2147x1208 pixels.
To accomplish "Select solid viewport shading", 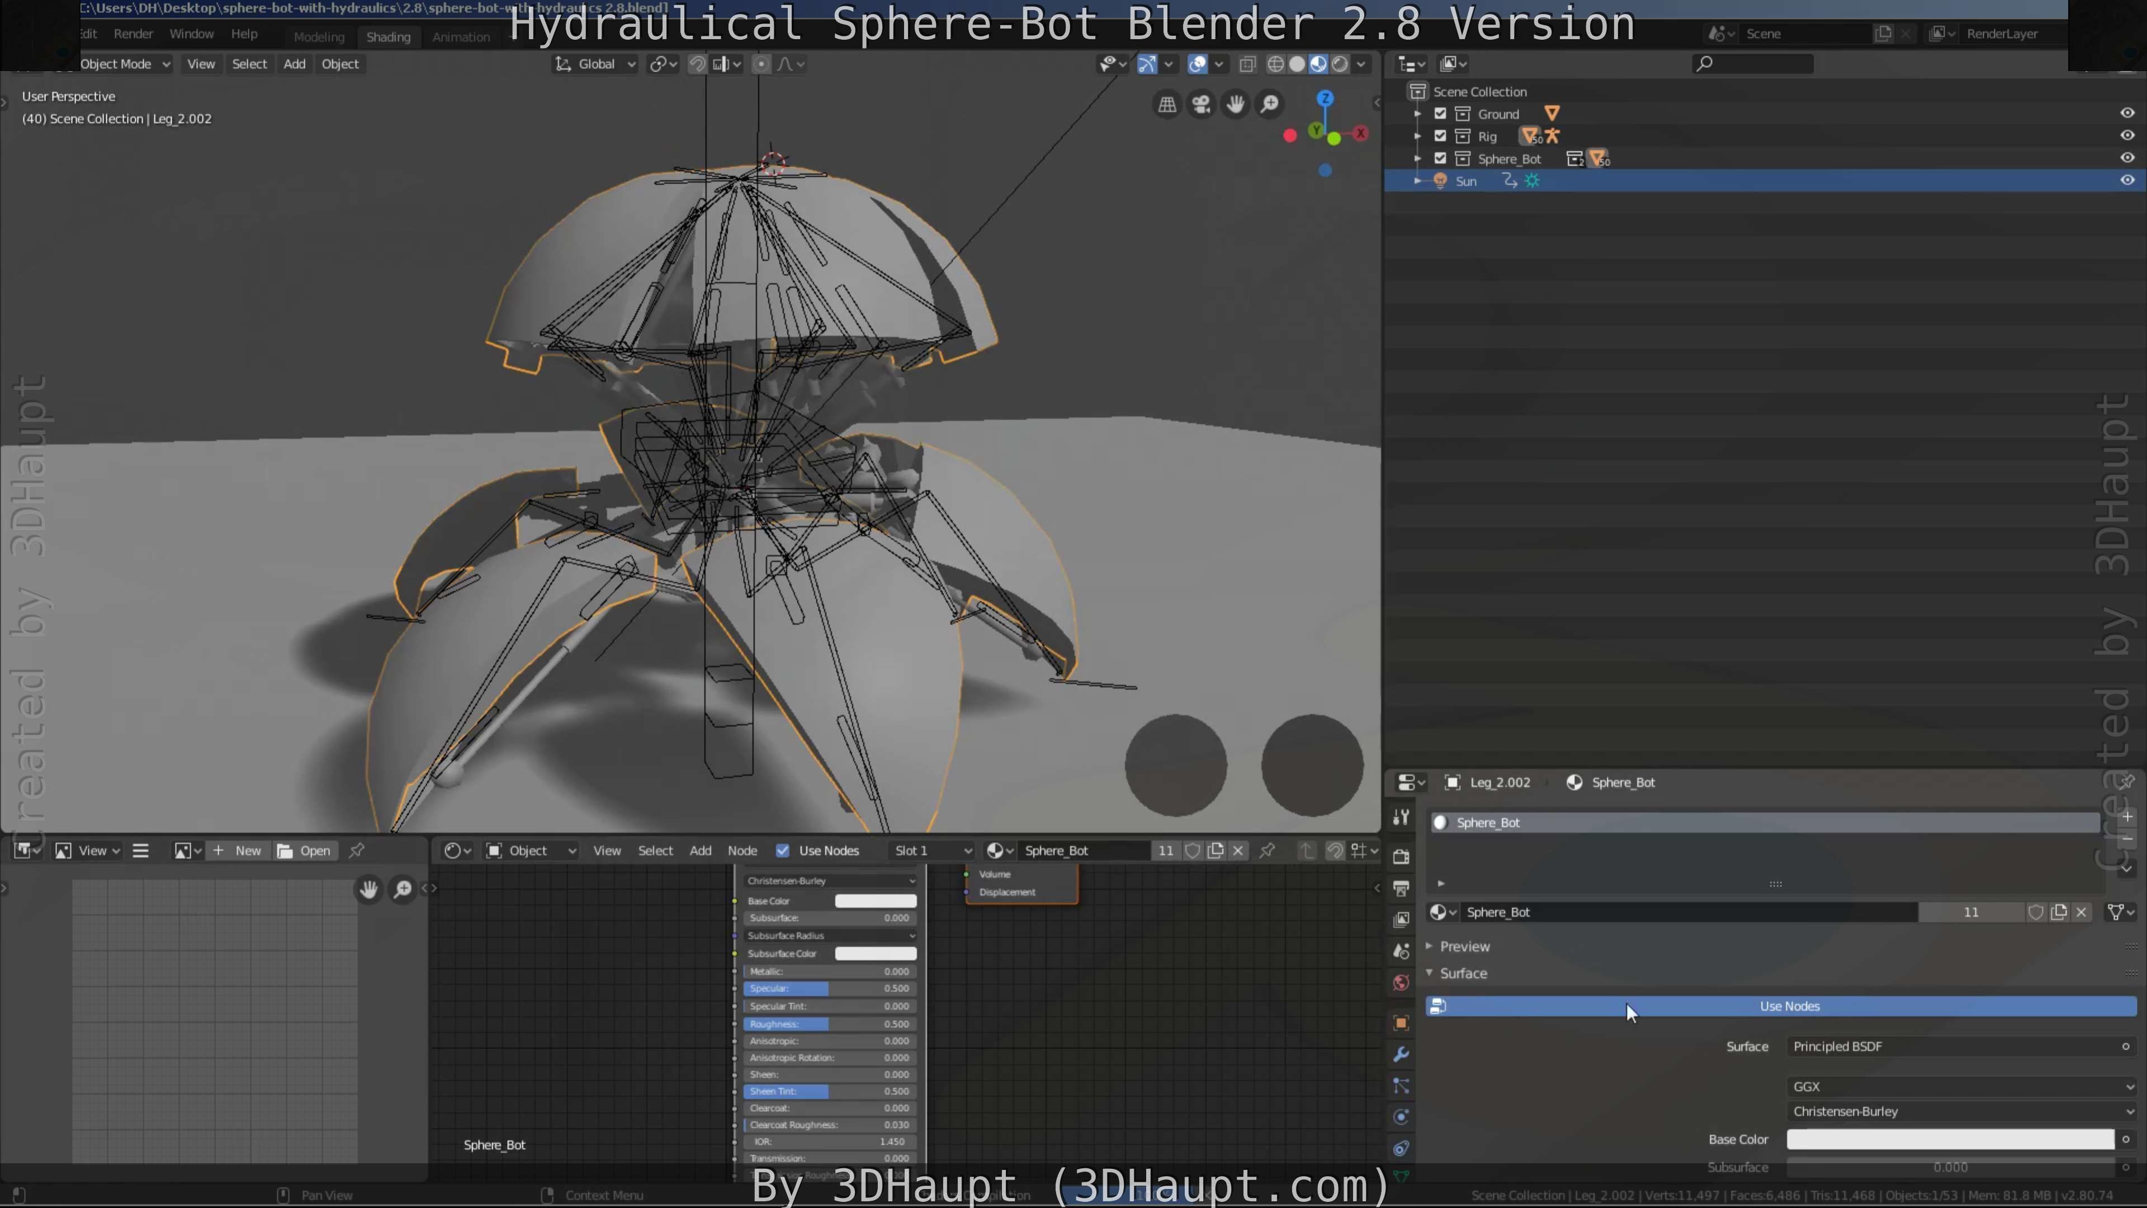I will tap(1297, 64).
